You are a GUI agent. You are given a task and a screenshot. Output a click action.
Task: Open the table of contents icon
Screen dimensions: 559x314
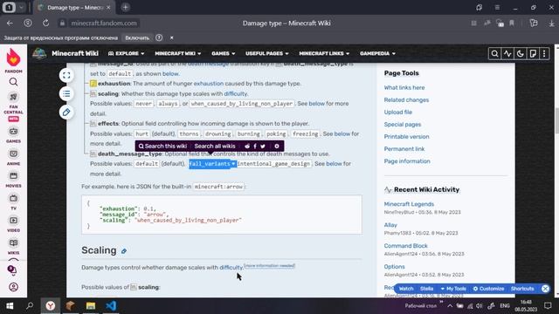click(66, 93)
